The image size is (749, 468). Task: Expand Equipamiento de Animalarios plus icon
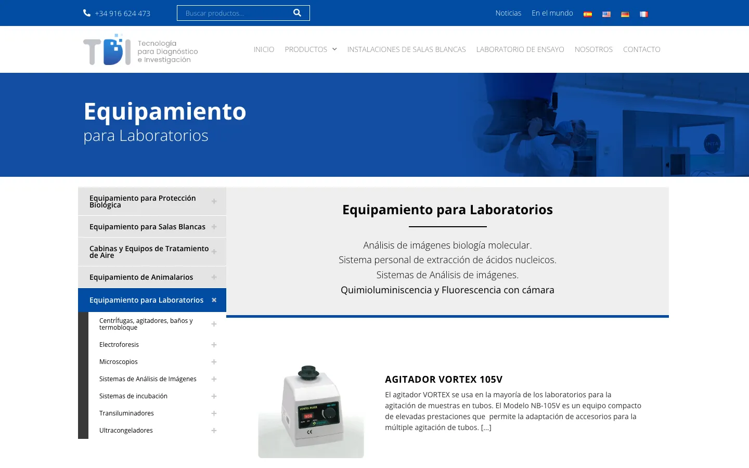(214, 277)
